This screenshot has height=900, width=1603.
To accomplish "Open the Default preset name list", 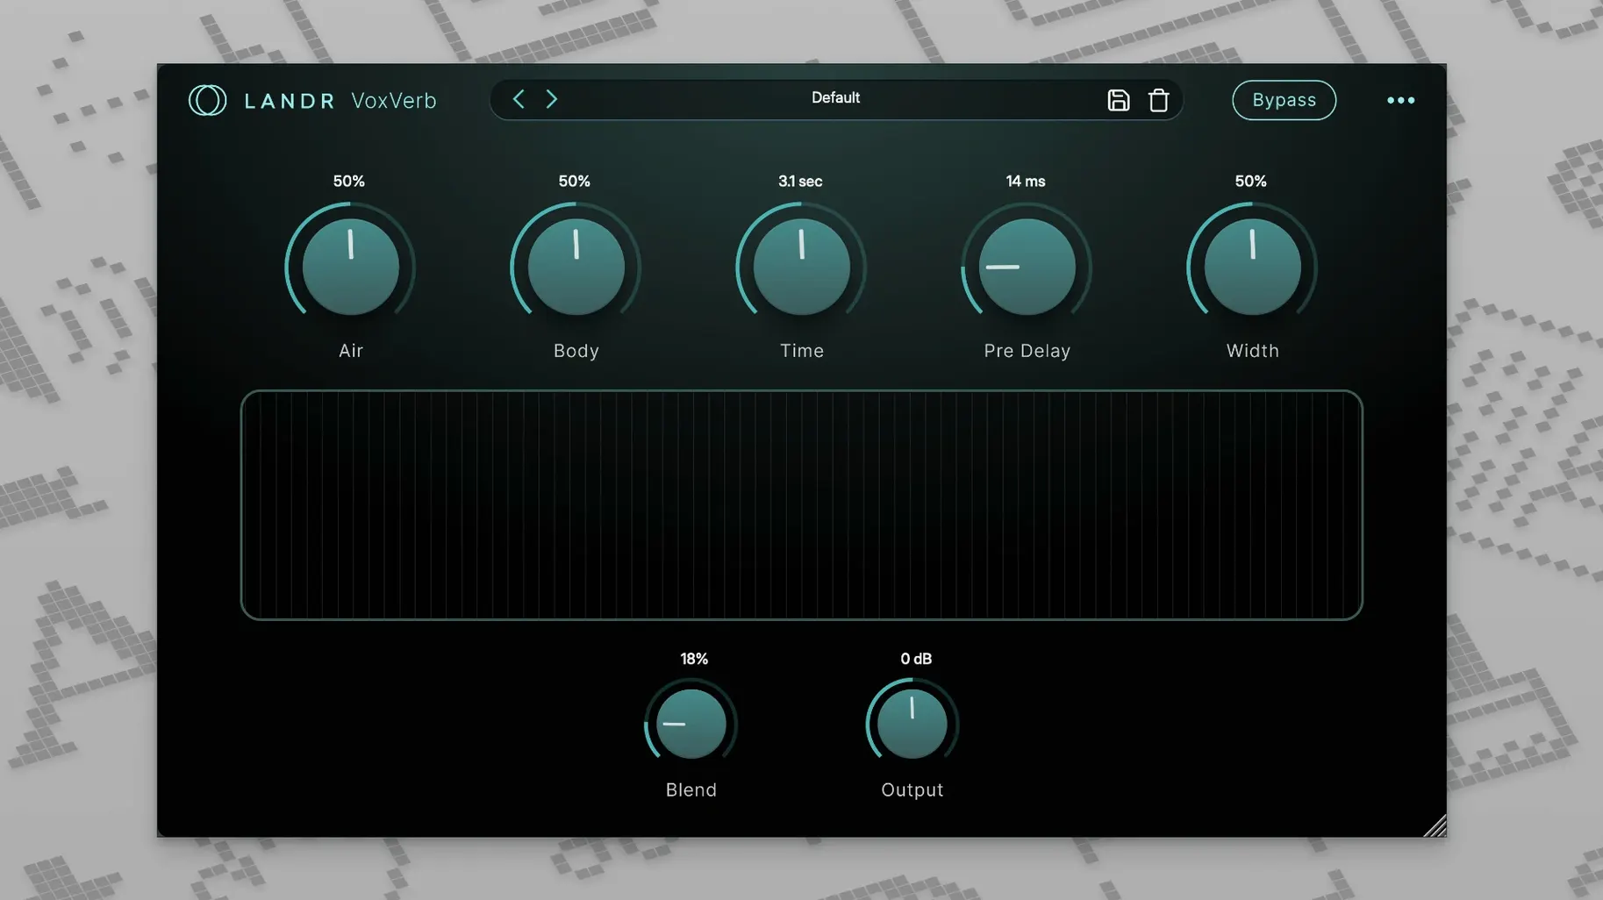I will coord(835,98).
